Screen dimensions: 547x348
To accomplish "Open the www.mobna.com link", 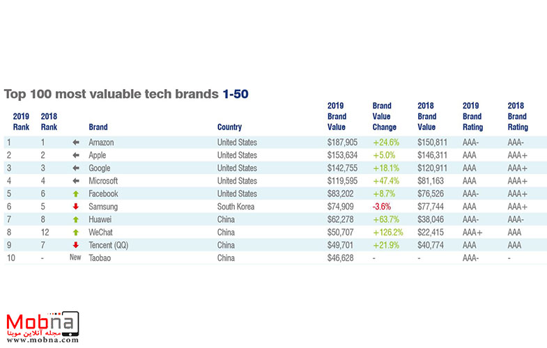I will [43, 340].
